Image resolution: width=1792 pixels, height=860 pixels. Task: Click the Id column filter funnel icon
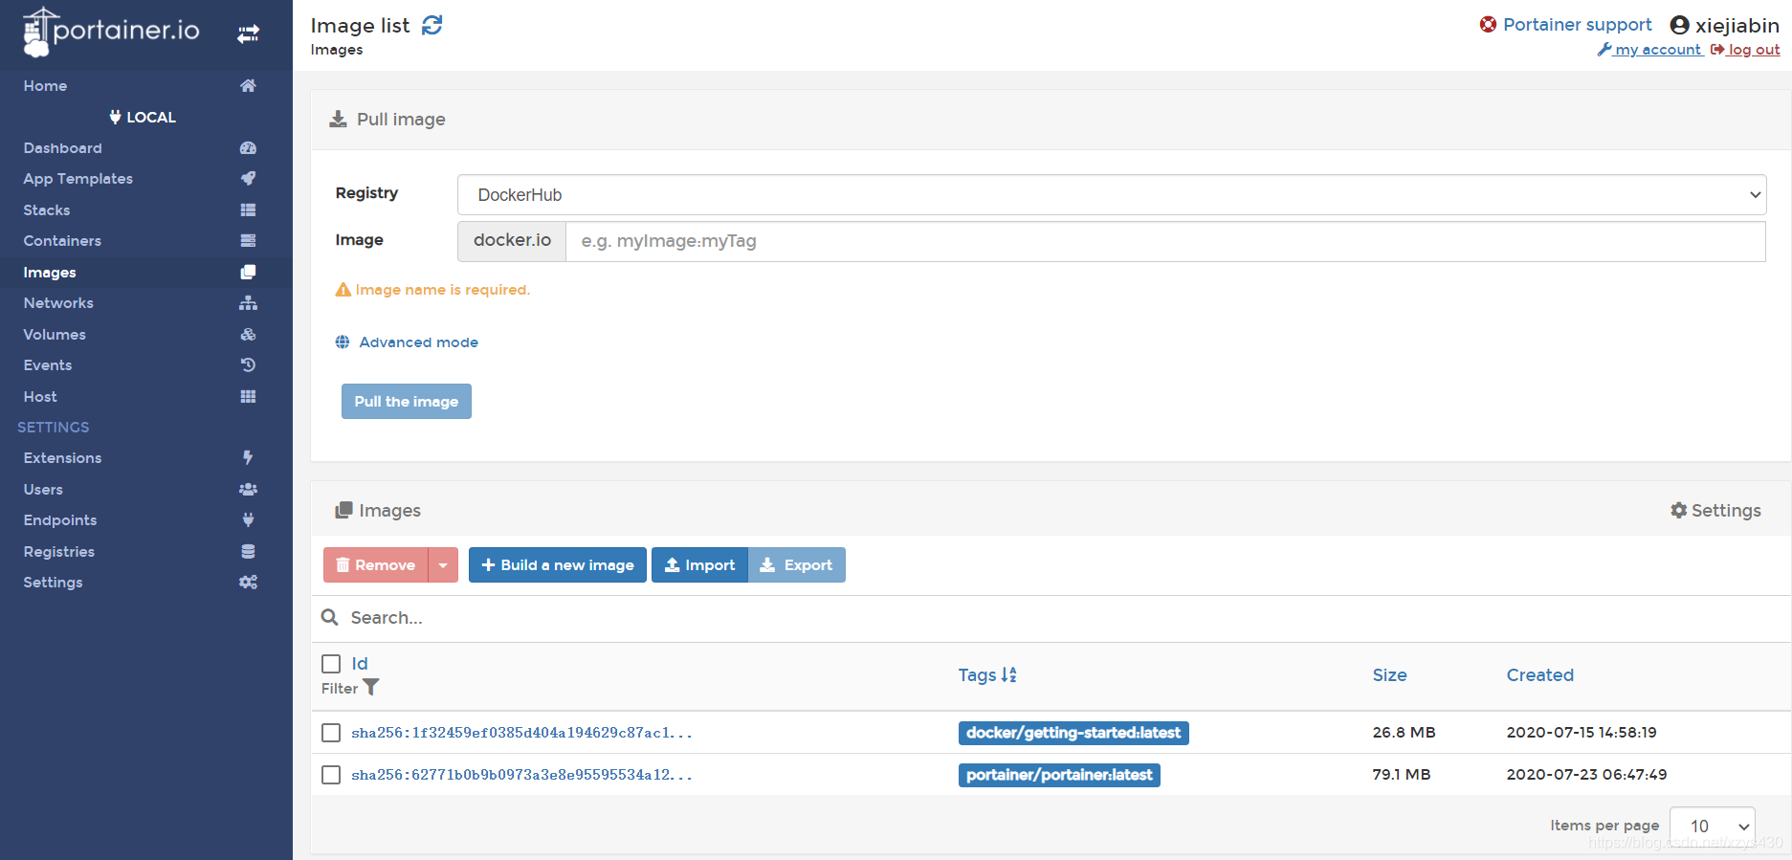(x=371, y=688)
